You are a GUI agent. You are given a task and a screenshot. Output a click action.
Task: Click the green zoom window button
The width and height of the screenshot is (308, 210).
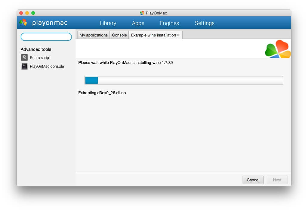(33, 13)
